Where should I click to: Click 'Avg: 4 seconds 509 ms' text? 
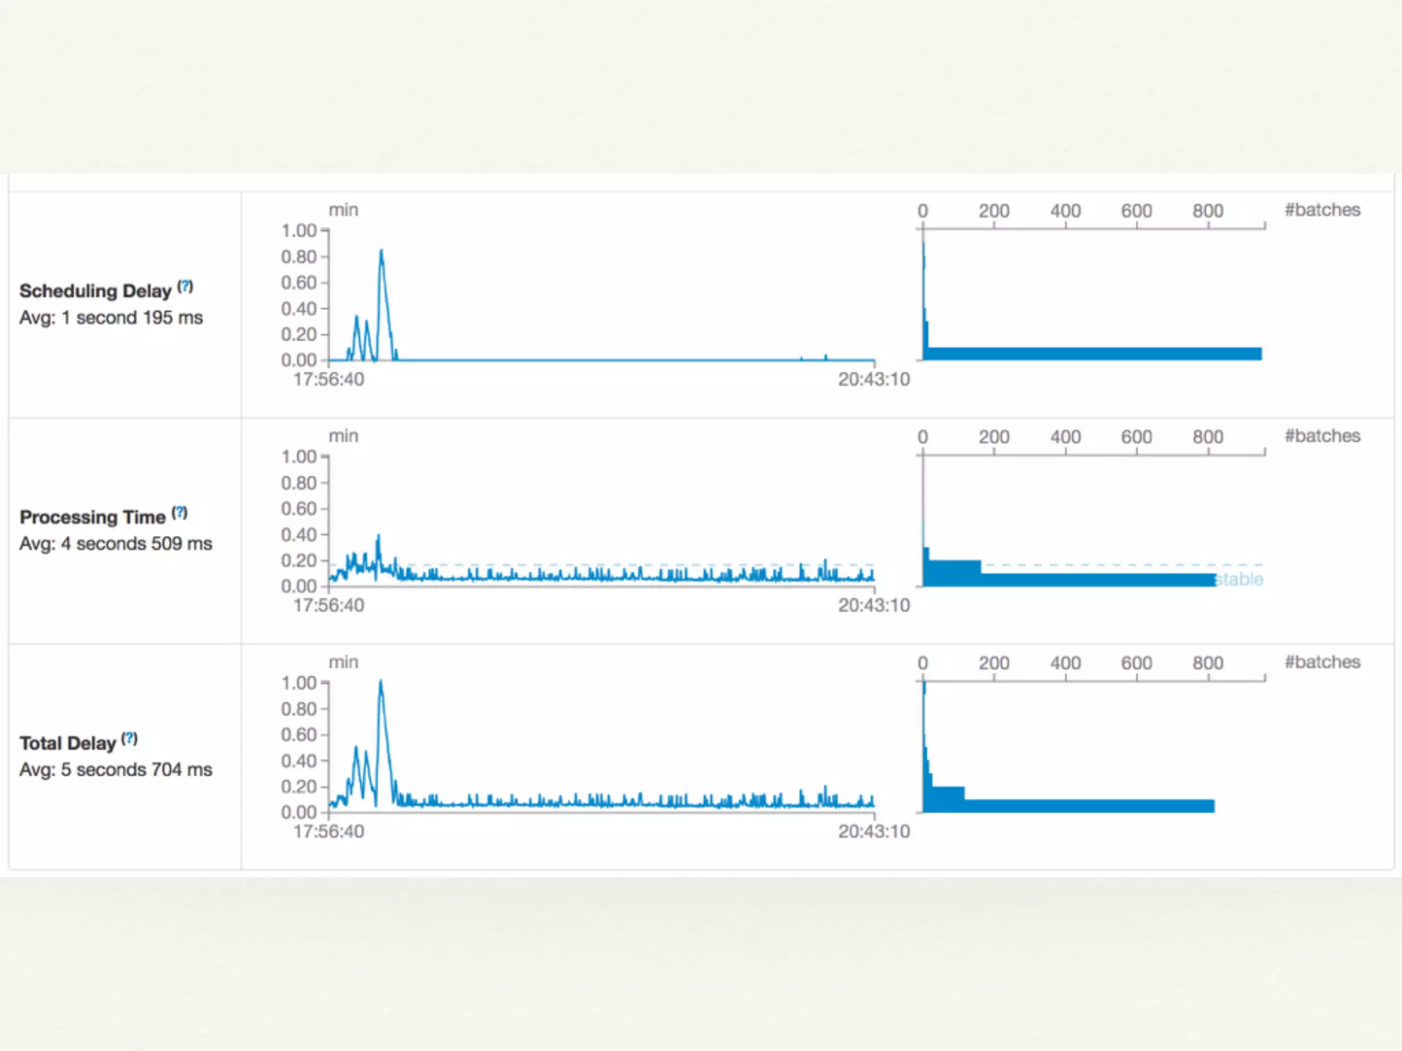(116, 544)
